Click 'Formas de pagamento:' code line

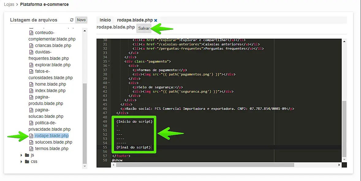tap(160, 70)
